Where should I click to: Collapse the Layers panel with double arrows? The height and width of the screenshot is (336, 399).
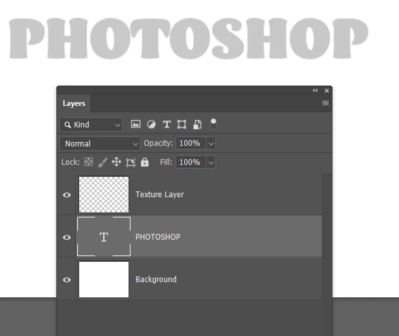[x=315, y=91]
